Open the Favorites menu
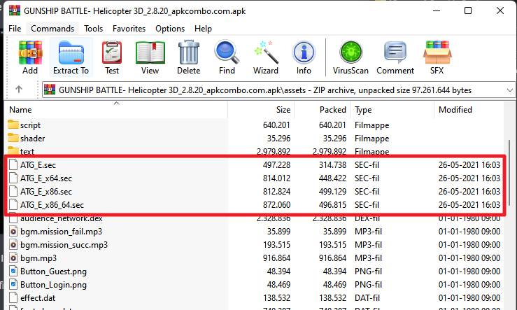 pos(129,29)
